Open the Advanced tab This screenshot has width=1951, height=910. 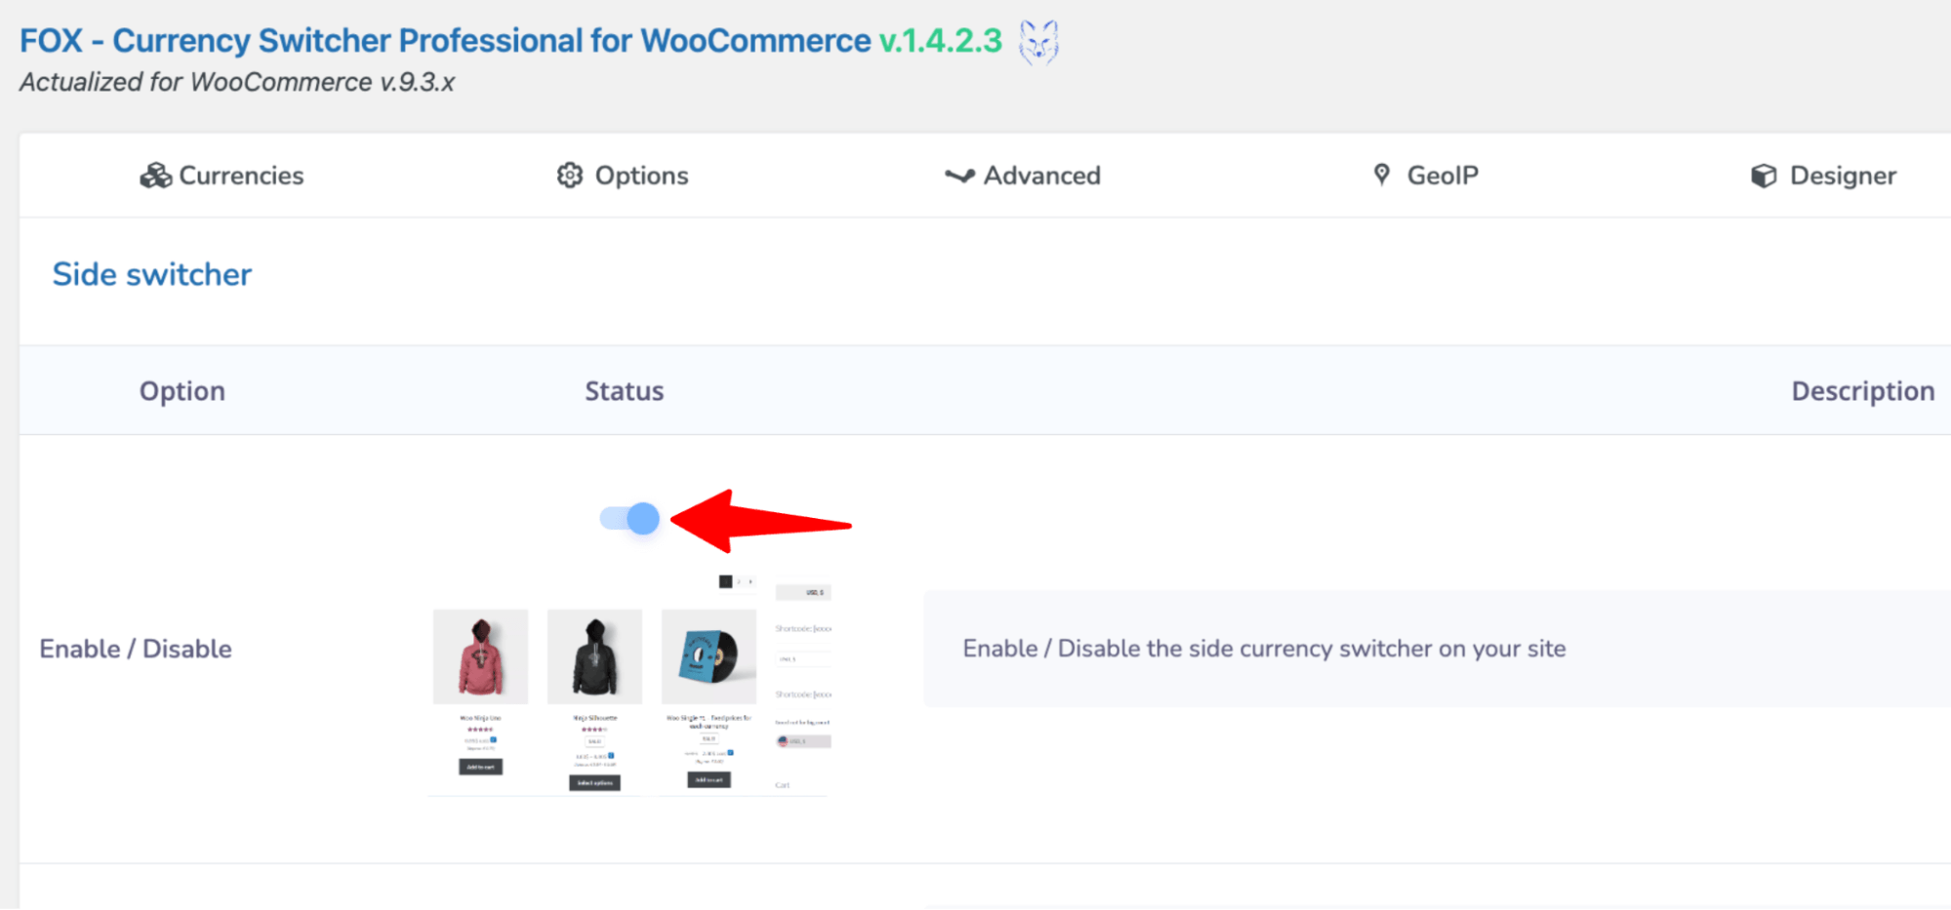(x=1023, y=176)
